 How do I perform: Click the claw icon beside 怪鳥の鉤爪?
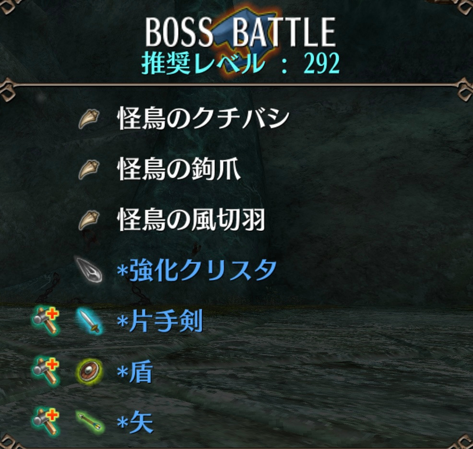click(89, 170)
